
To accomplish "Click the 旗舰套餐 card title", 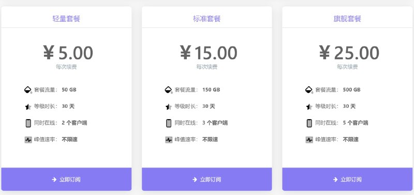I will (347, 19).
